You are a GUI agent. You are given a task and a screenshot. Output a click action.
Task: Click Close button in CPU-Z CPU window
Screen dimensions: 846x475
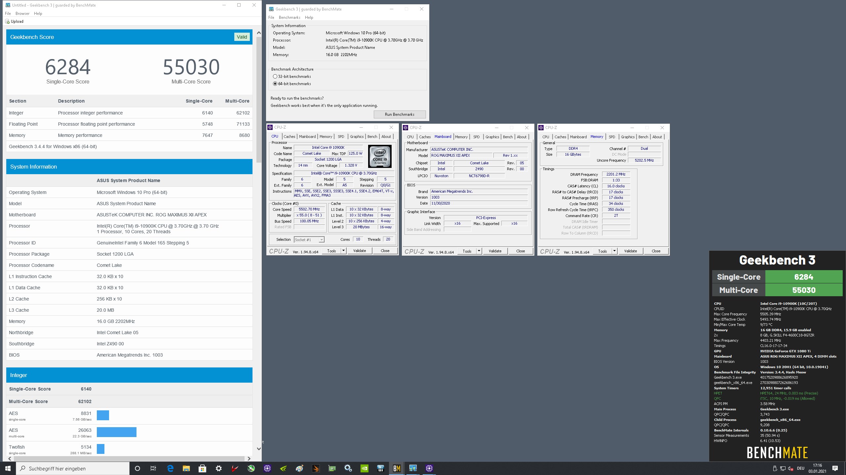pyautogui.click(x=385, y=251)
